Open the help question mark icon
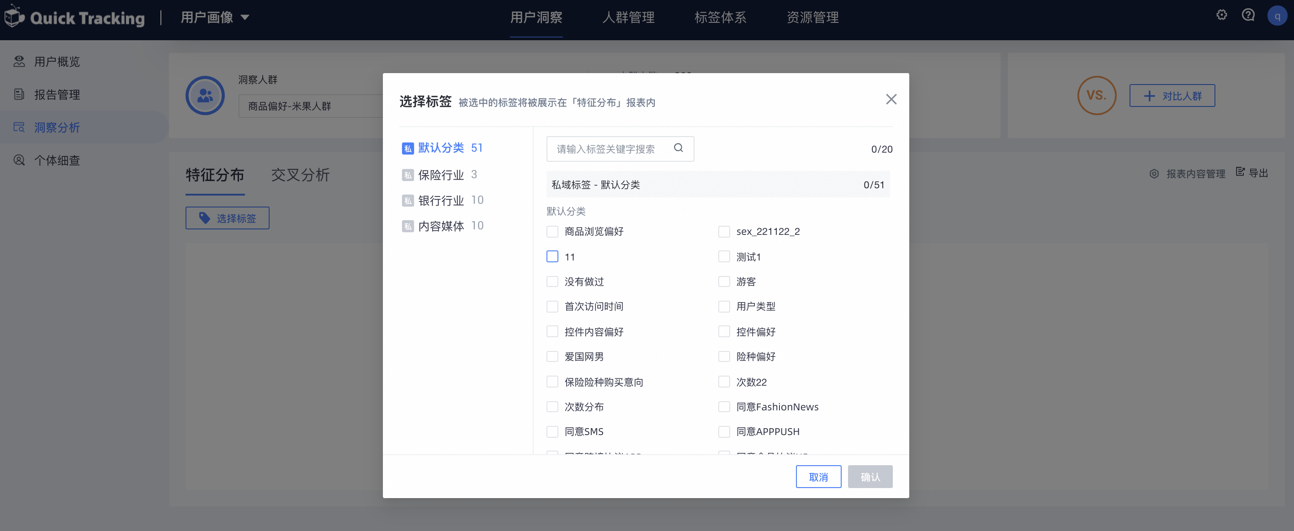Viewport: 1294px width, 531px height. [1248, 15]
